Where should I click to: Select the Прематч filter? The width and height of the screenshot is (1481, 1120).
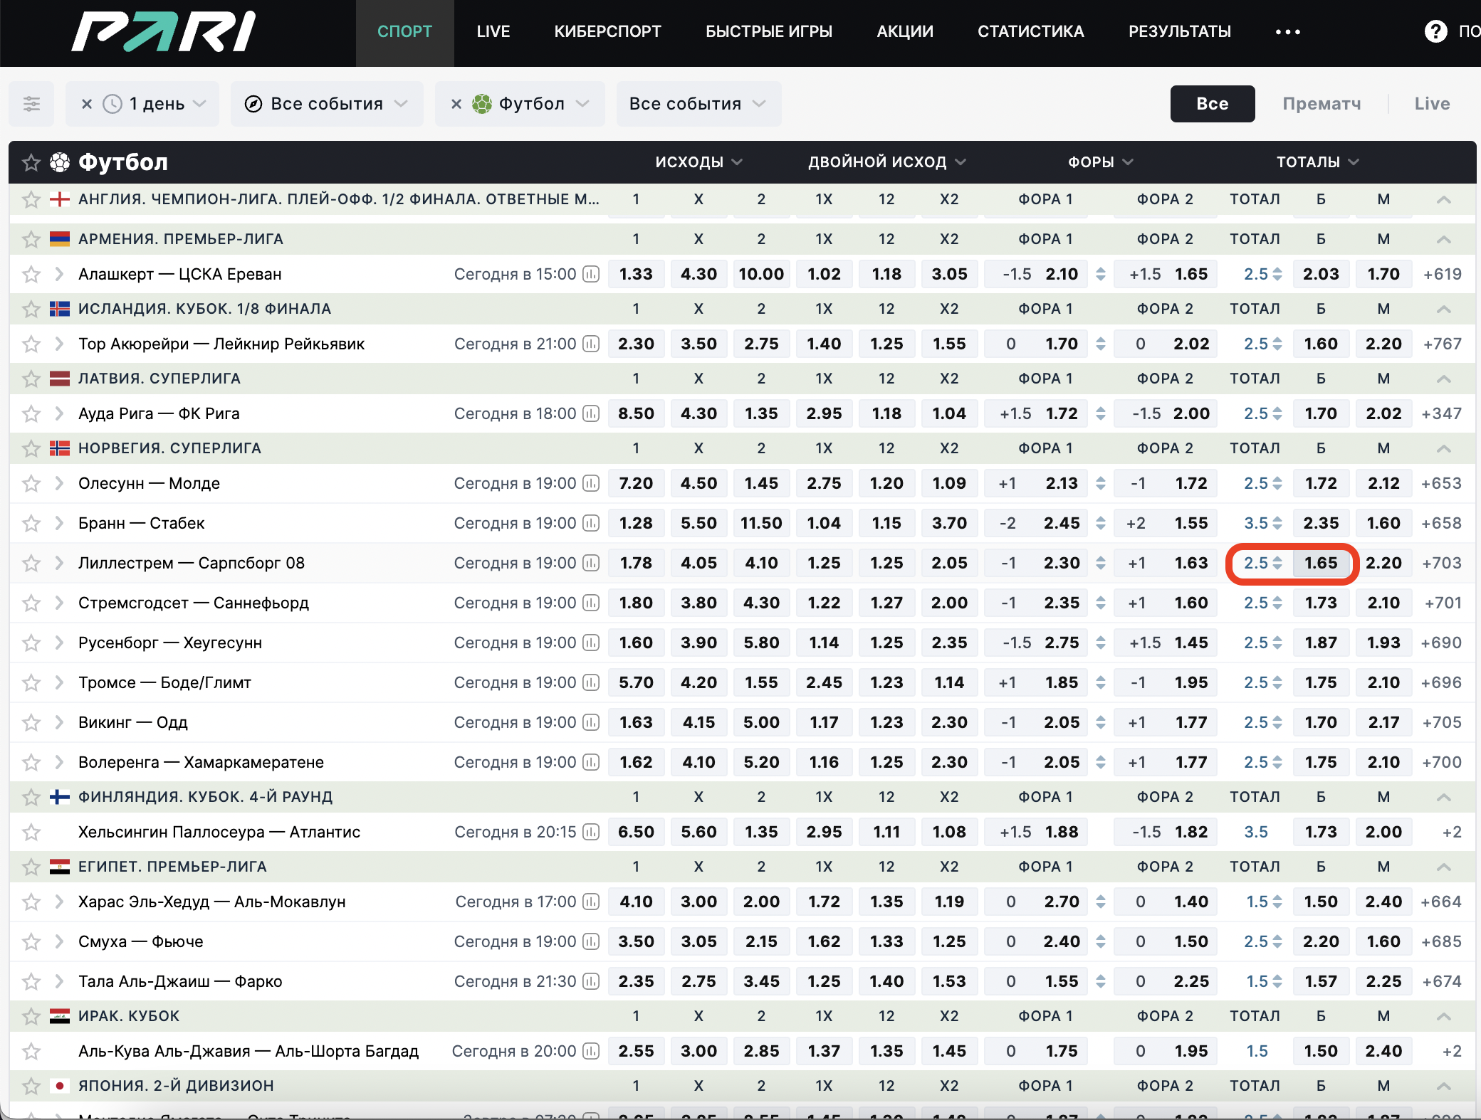pos(1322,104)
